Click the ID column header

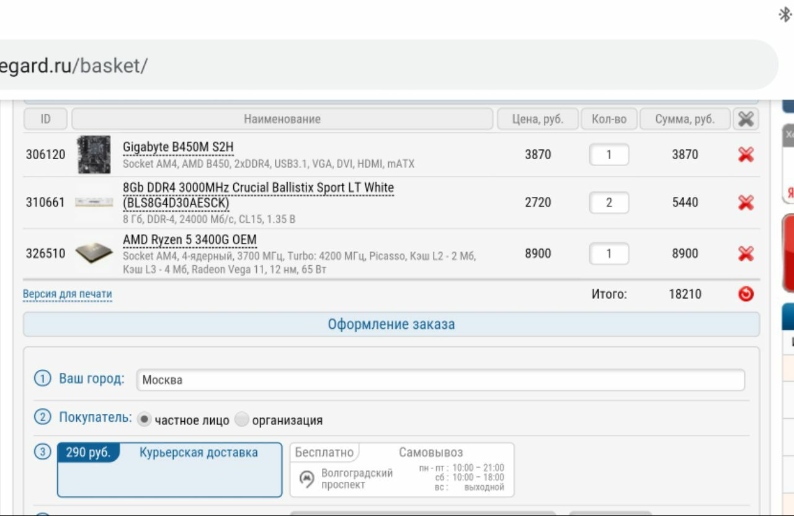[46, 119]
